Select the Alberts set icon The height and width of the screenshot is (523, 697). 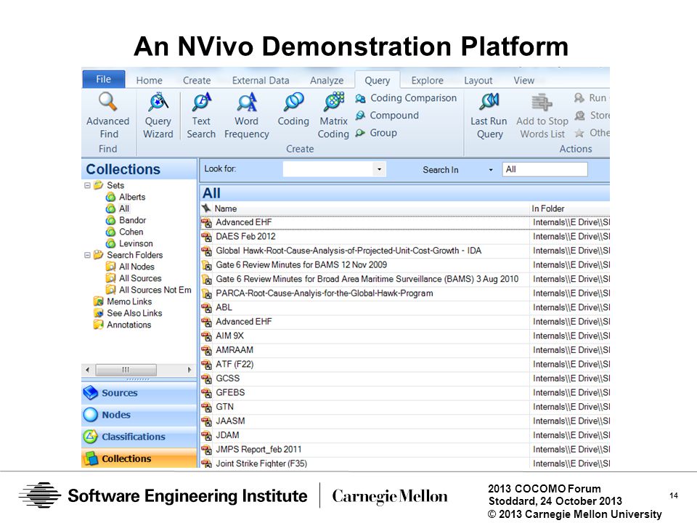click(x=110, y=197)
